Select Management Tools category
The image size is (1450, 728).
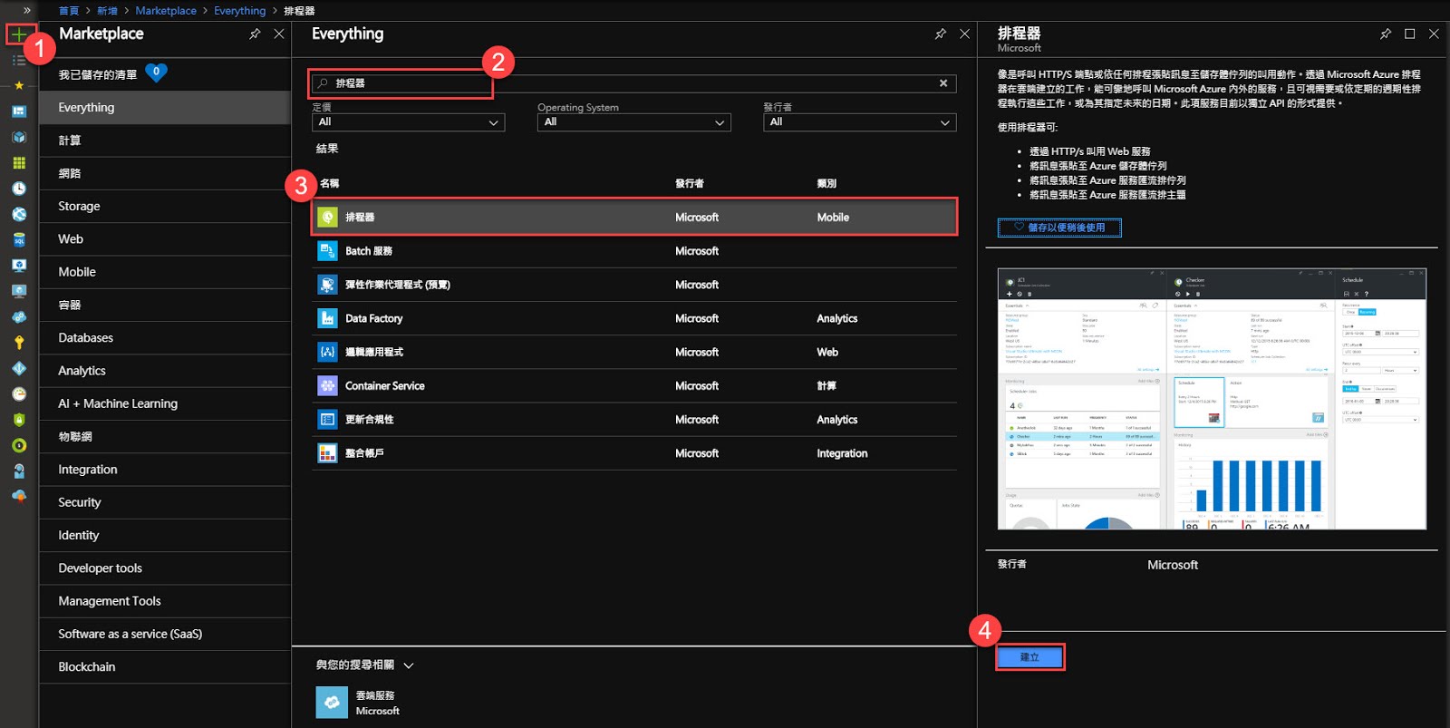point(165,602)
